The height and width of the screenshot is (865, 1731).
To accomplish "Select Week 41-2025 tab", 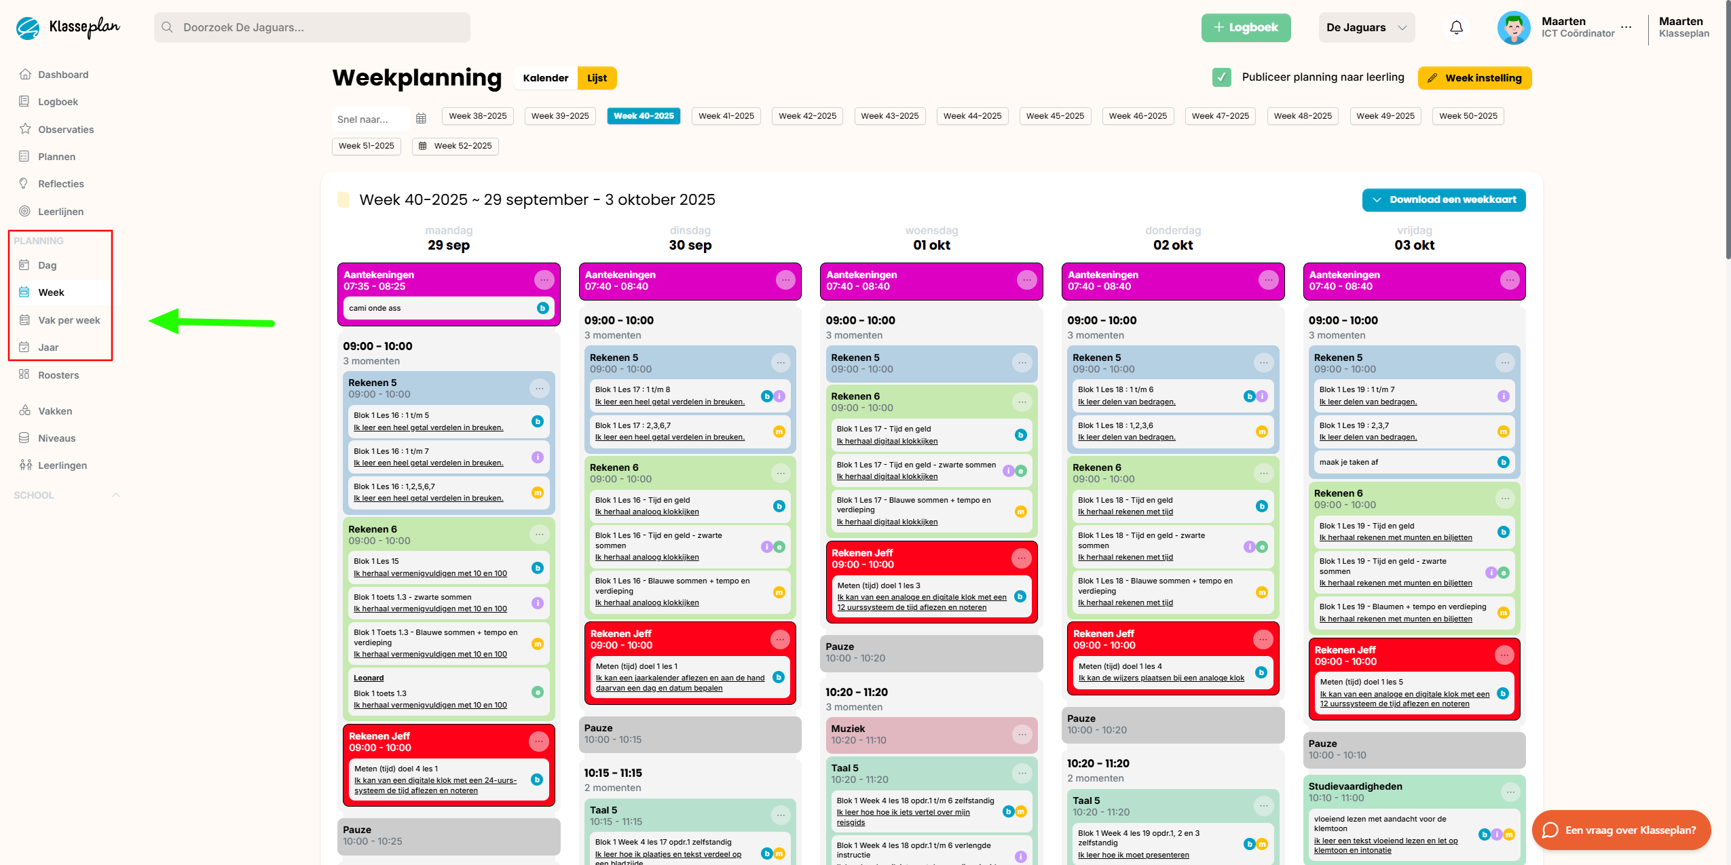I will pos(726,116).
